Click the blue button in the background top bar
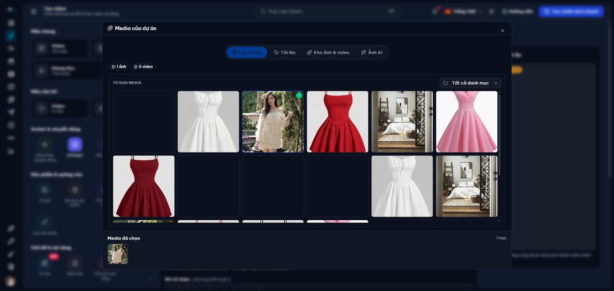 [x=571, y=11]
